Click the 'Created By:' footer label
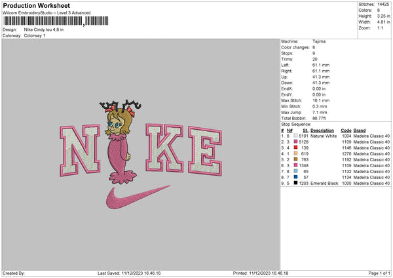 [14, 273]
